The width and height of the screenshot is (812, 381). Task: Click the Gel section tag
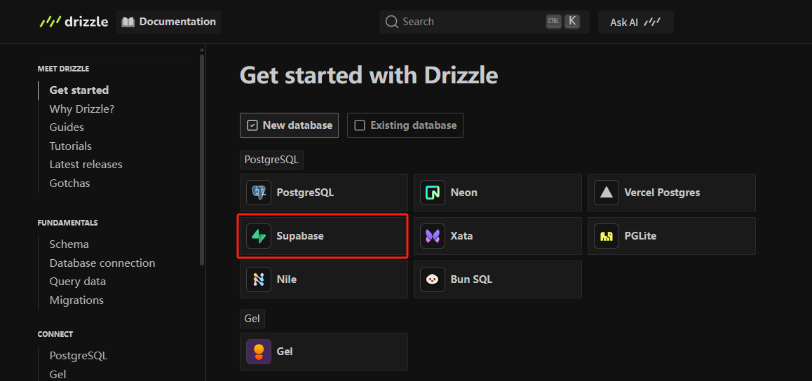click(252, 319)
